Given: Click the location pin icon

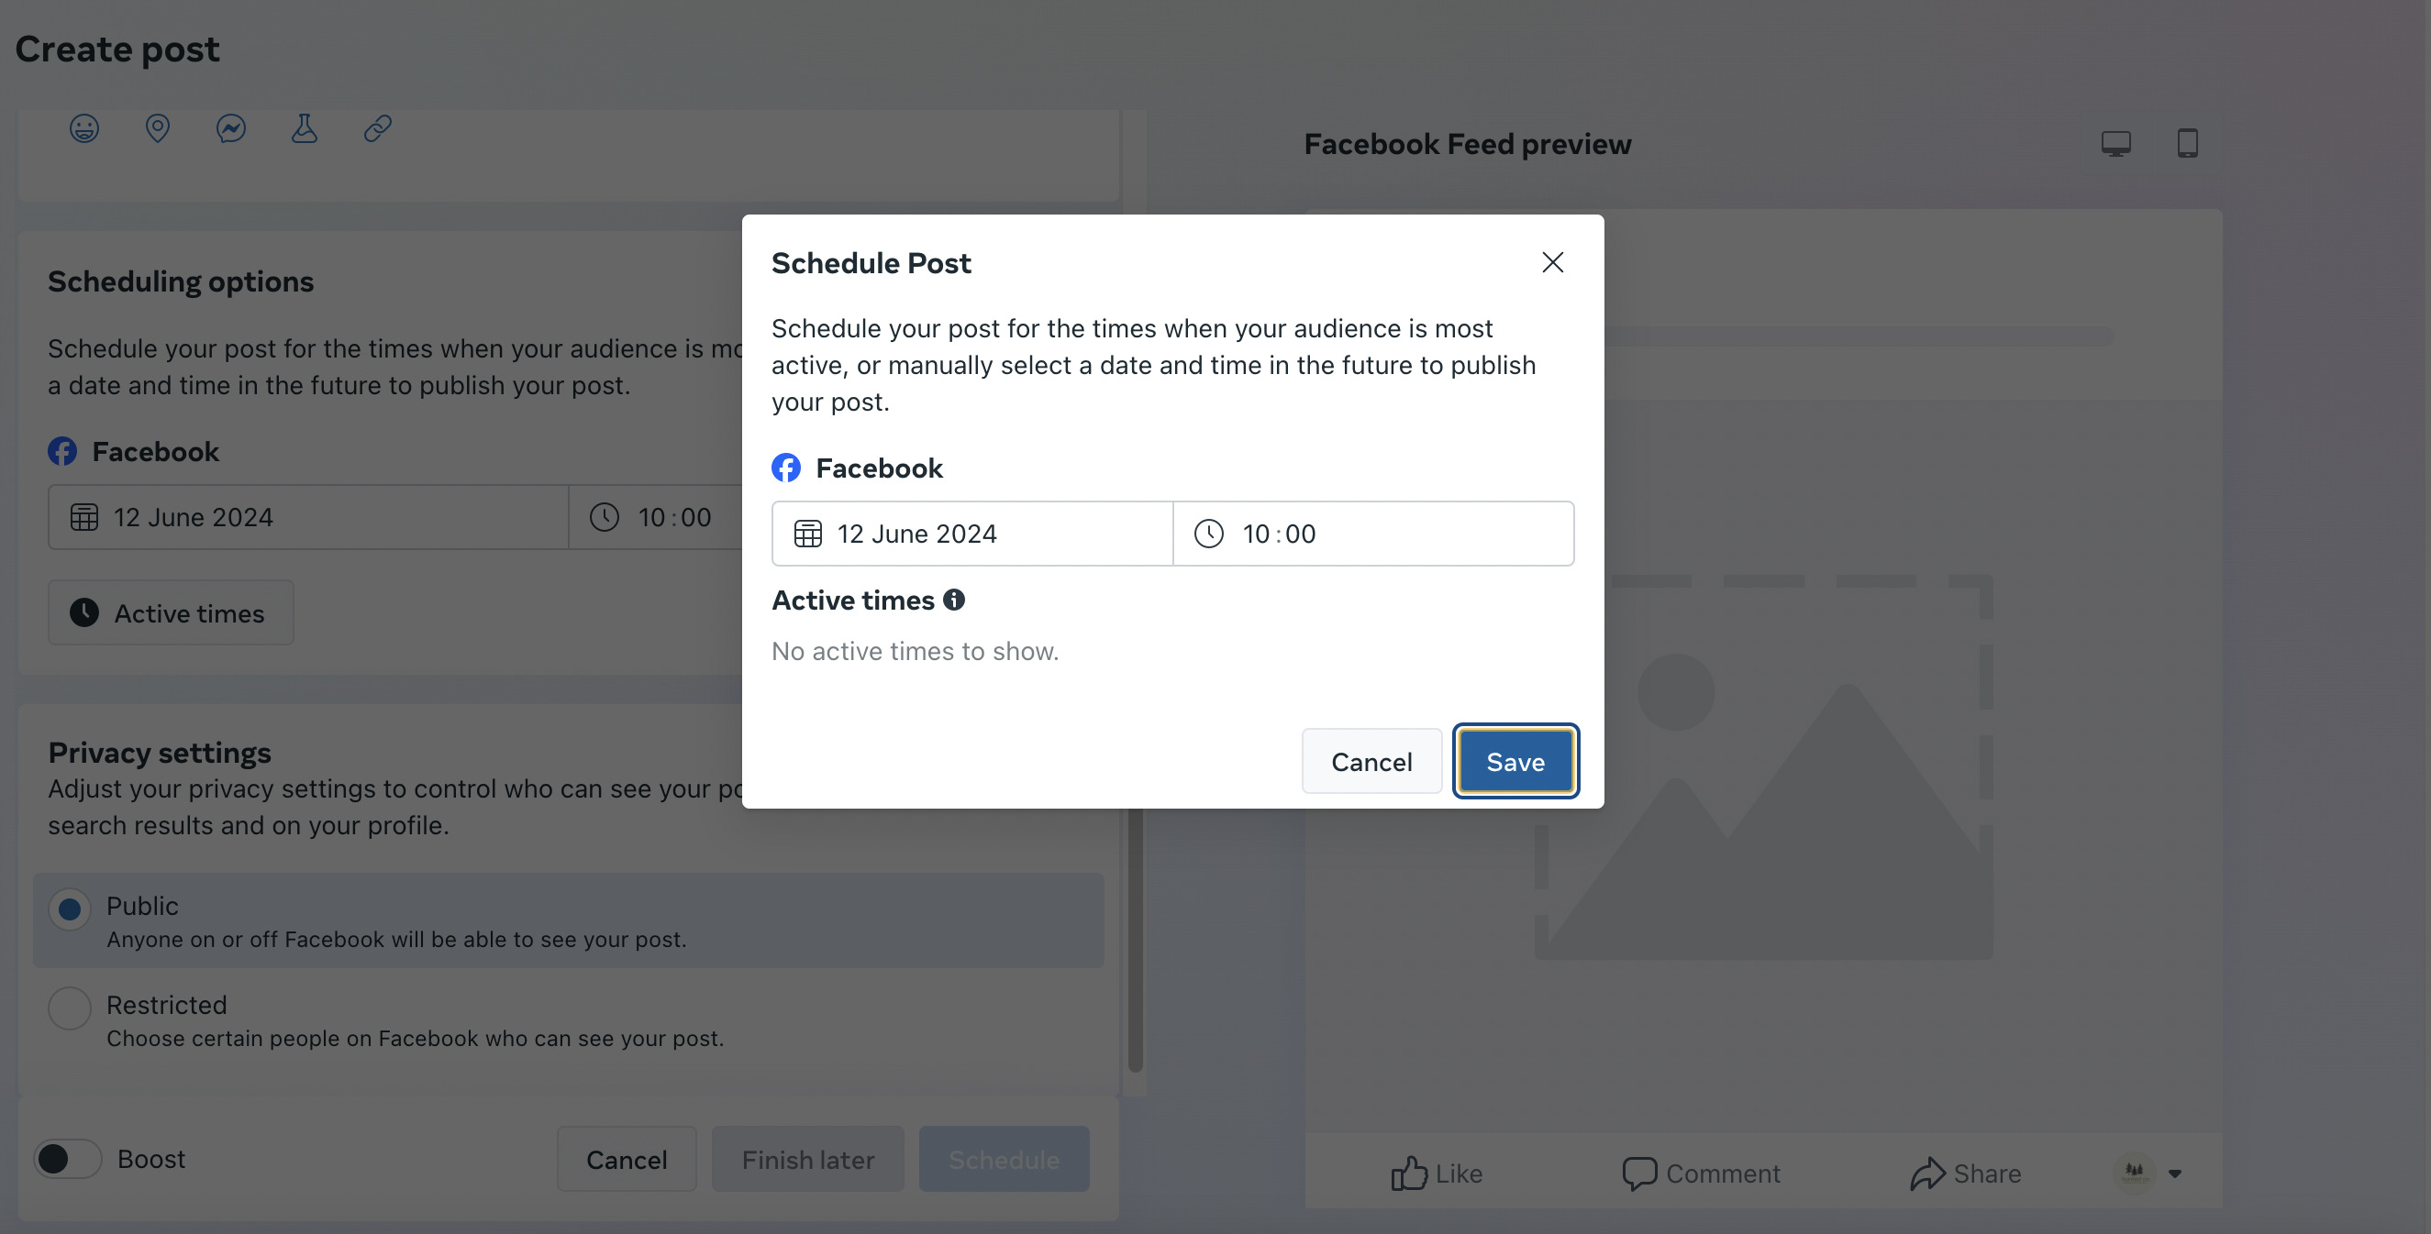Looking at the screenshot, I should coord(158,127).
